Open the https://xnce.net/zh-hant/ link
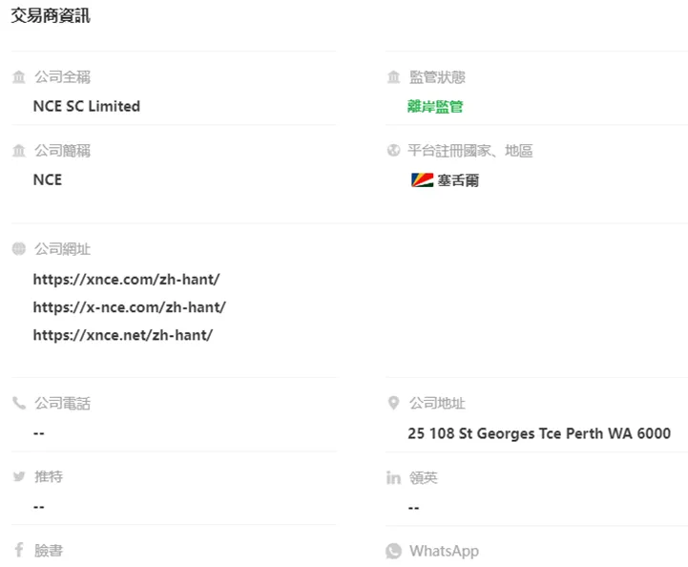688x567 pixels. click(x=123, y=335)
